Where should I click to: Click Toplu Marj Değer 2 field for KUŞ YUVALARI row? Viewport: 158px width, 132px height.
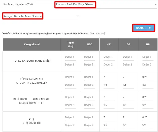[x=70, y=125]
